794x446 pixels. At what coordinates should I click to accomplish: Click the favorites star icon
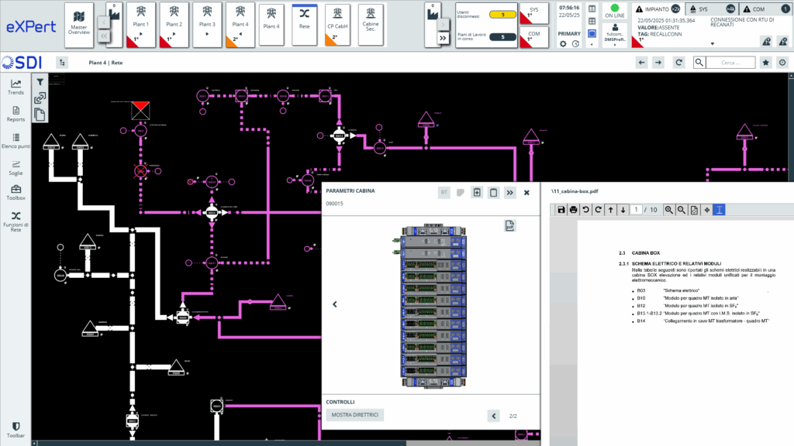tap(765, 63)
